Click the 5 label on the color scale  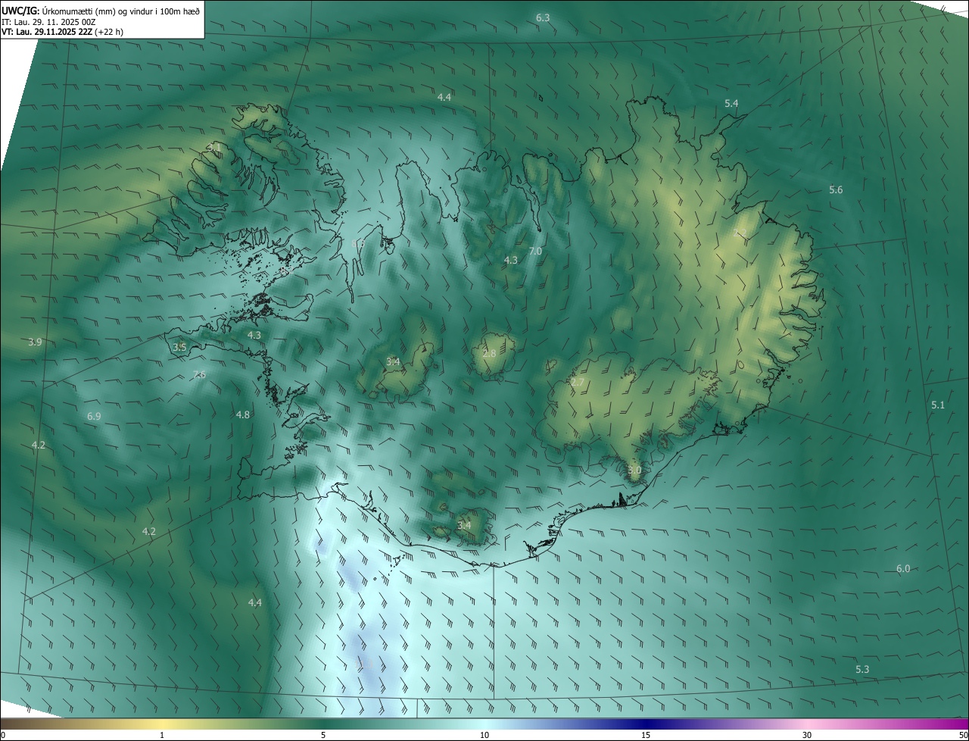pyautogui.click(x=323, y=735)
